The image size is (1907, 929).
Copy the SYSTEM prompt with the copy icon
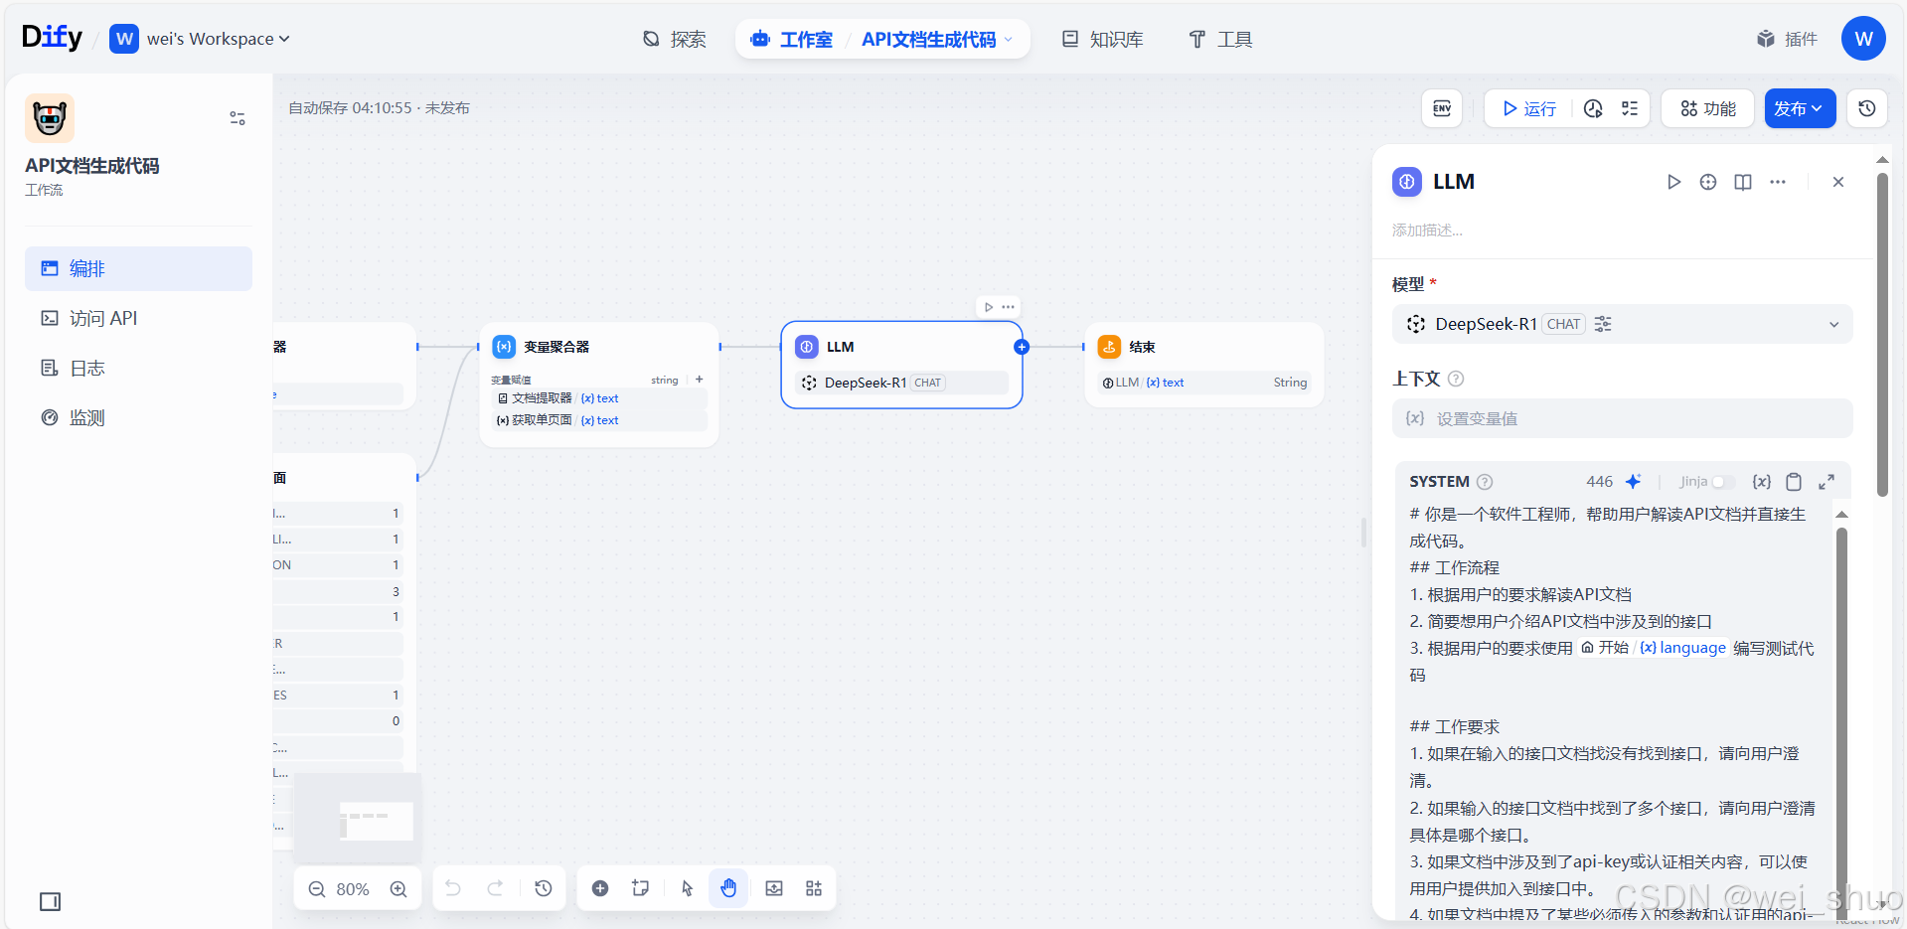(x=1794, y=481)
